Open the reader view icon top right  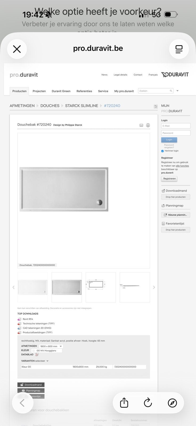179,49
